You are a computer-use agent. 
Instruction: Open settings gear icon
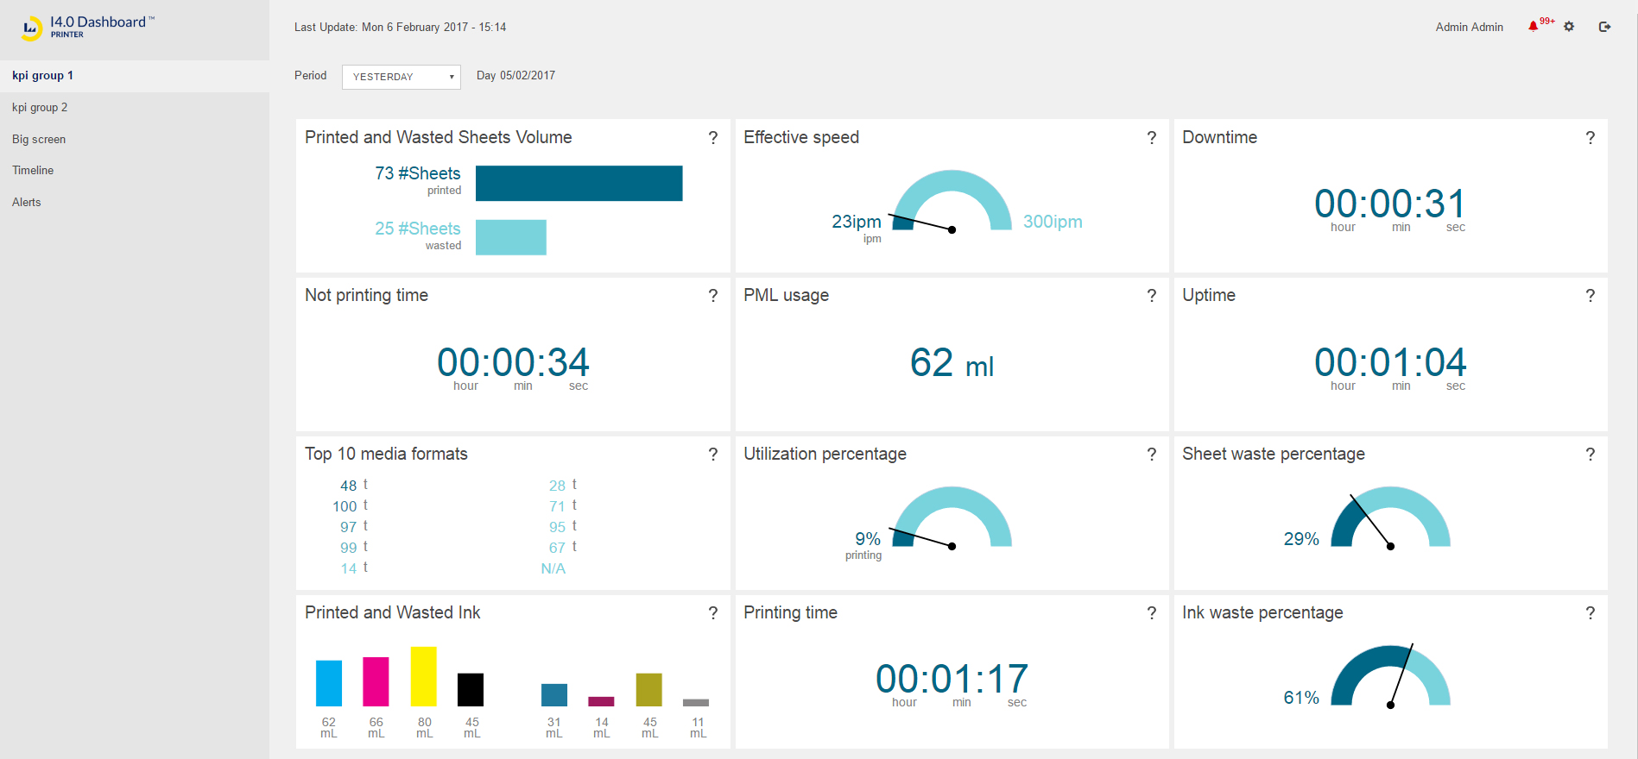pyautogui.click(x=1569, y=27)
